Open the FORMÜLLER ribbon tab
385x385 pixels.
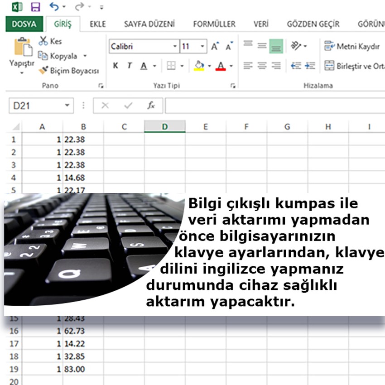pos(214,24)
